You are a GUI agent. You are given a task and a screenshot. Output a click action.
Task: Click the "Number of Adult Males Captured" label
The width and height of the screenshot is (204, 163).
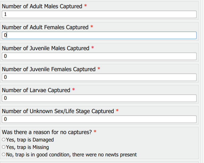(x=42, y=6)
